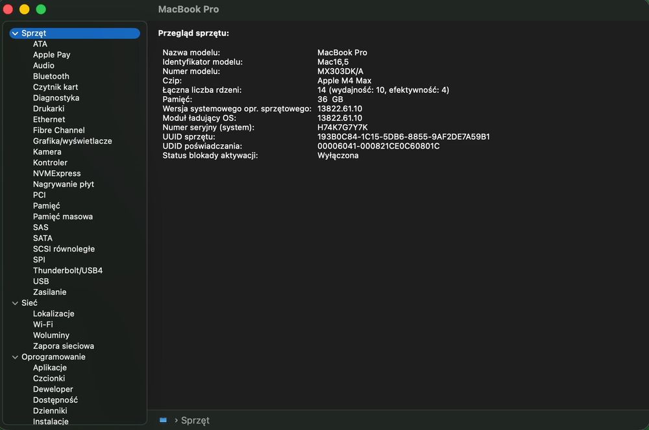Screen dimensions: 649x430
Task: Click model identifier Mac16,5
Action: click(x=333, y=62)
